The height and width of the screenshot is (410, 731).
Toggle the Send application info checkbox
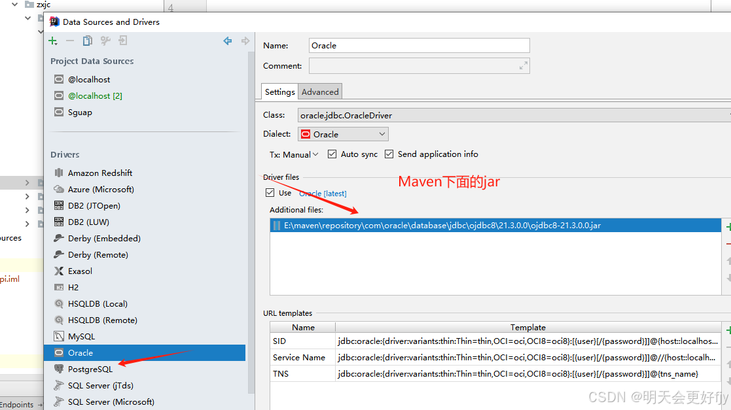(x=389, y=154)
